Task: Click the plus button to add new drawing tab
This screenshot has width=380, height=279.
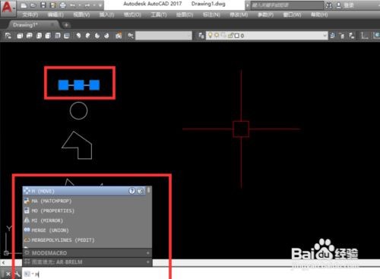Action: (66, 25)
